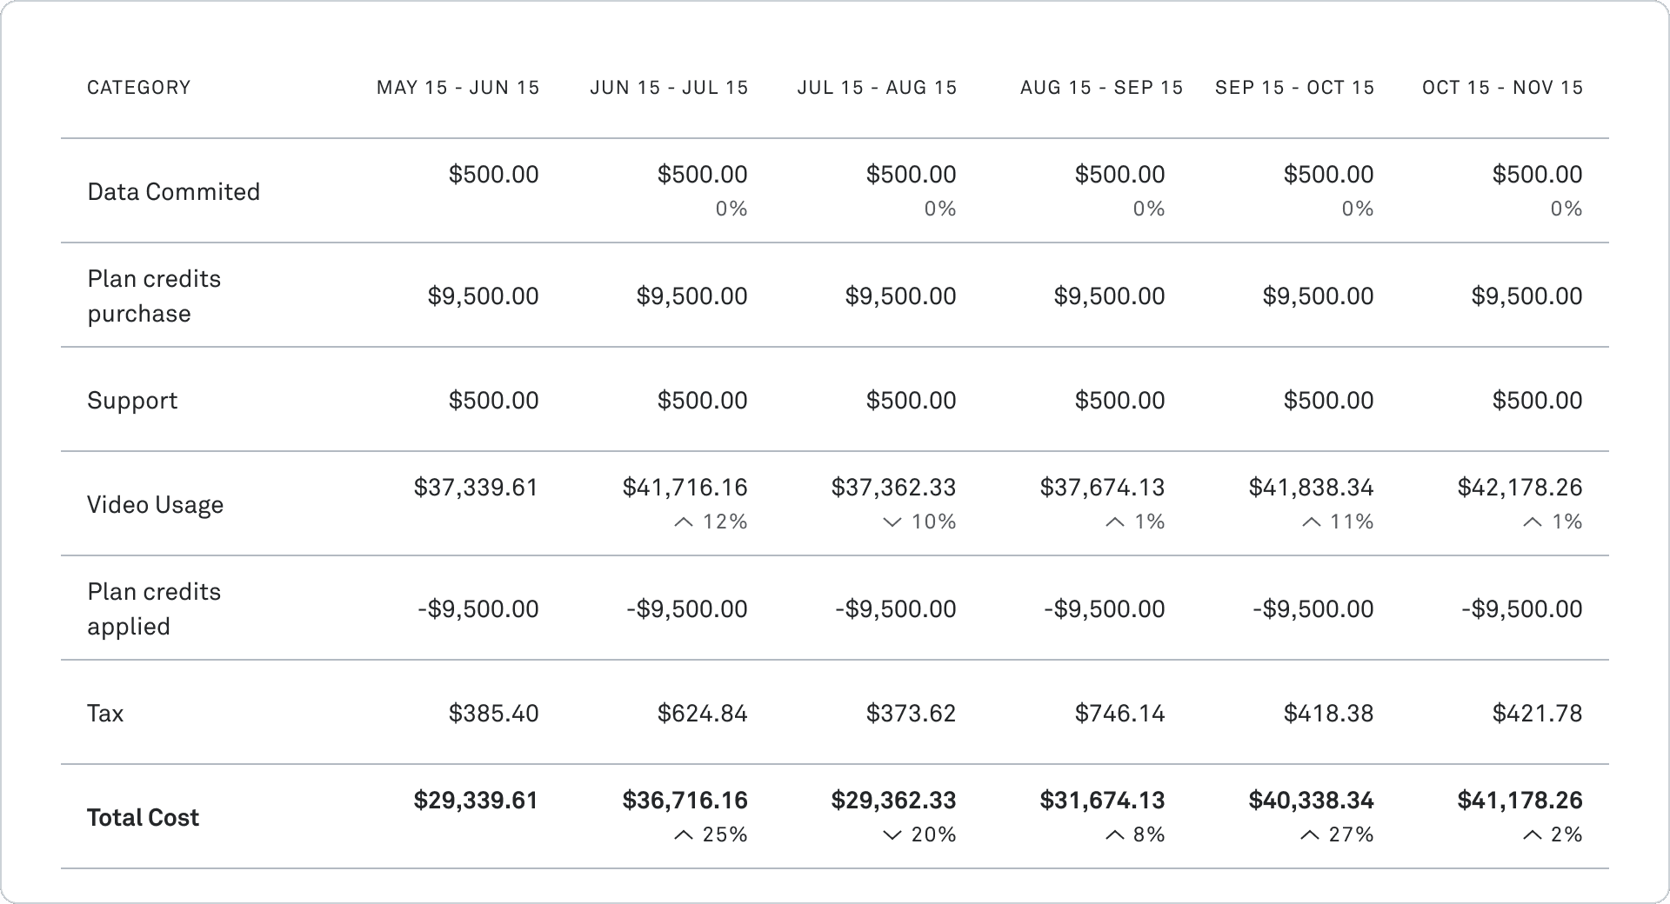1670x904 pixels.
Task: Click the Total Cost row label
Action: tap(143, 818)
